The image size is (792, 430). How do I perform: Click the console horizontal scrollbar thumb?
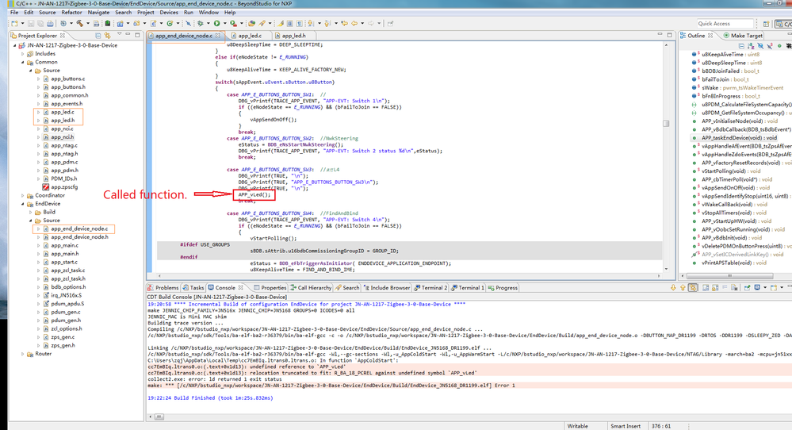click(x=159, y=417)
